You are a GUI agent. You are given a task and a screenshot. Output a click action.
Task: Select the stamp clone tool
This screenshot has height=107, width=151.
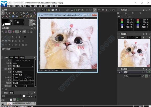click(x=20, y=17)
